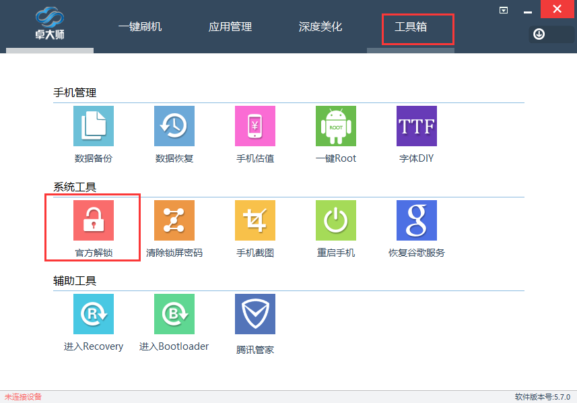
Task: Launch the 腾讯管家 Tencent manager
Action: 254,313
